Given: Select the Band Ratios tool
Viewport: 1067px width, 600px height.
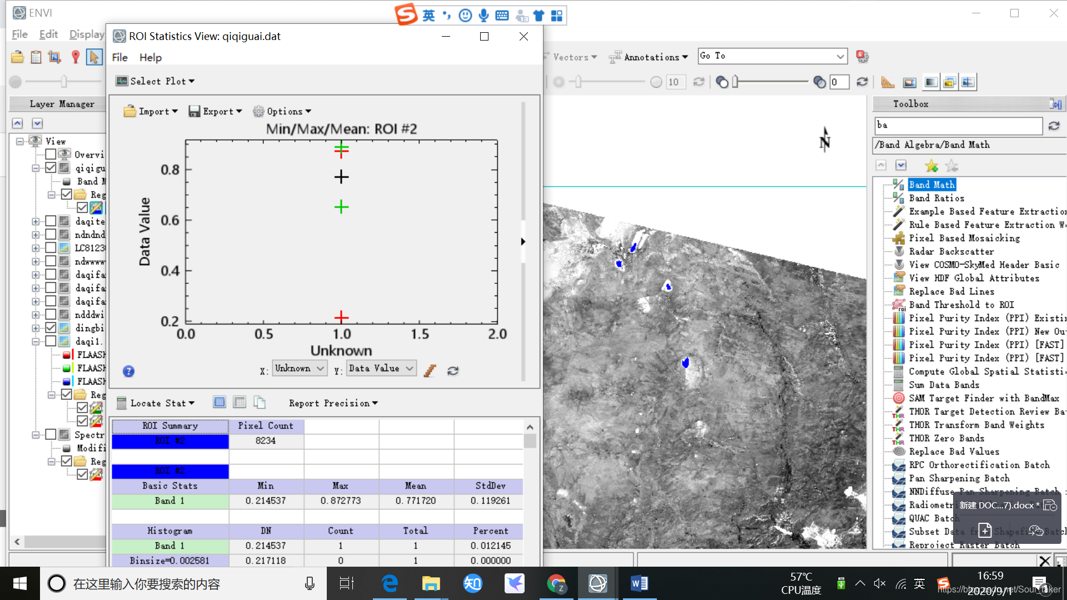Looking at the screenshot, I should (x=936, y=198).
